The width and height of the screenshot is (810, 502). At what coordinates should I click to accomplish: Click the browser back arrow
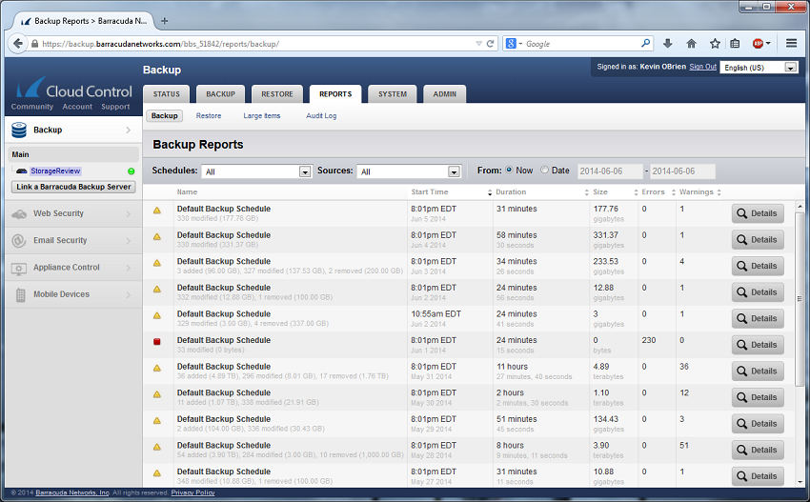17,44
